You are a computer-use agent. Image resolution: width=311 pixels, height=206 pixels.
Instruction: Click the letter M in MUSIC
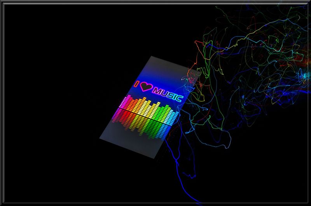tap(157, 91)
